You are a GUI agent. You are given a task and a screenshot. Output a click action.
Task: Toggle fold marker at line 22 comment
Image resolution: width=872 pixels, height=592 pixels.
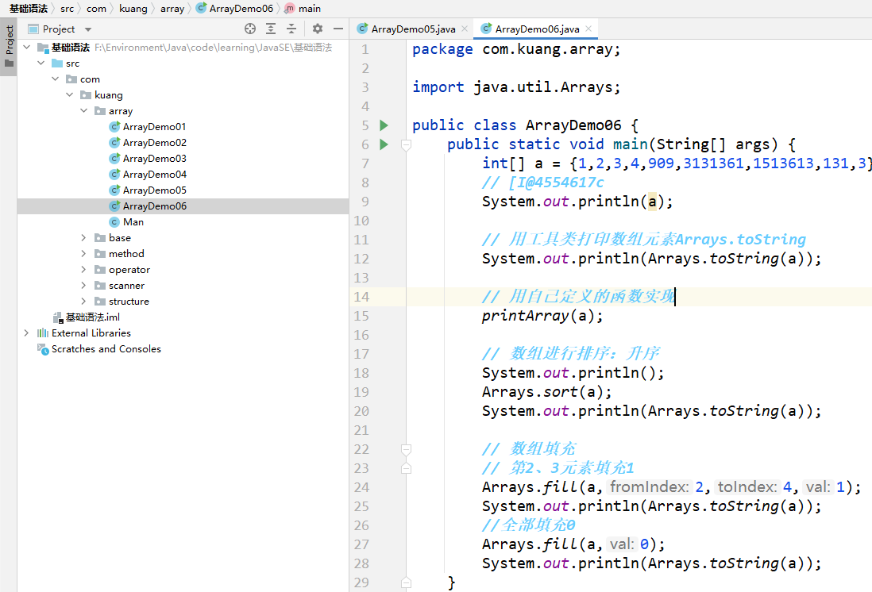click(x=406, y=449)
